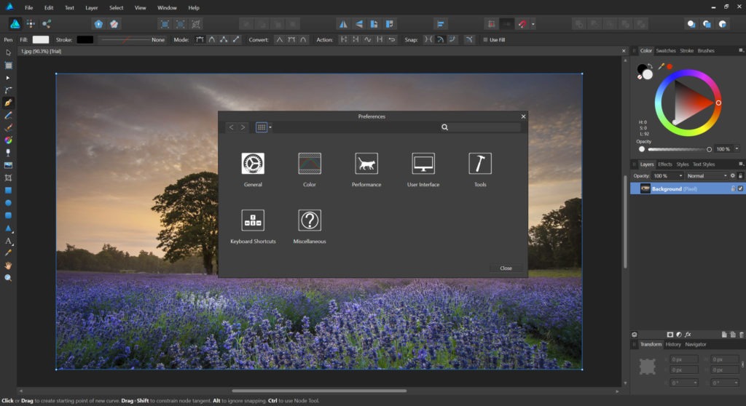
Task: Select the Pen tool in left toolbar
Action: (x=8, y=103)
